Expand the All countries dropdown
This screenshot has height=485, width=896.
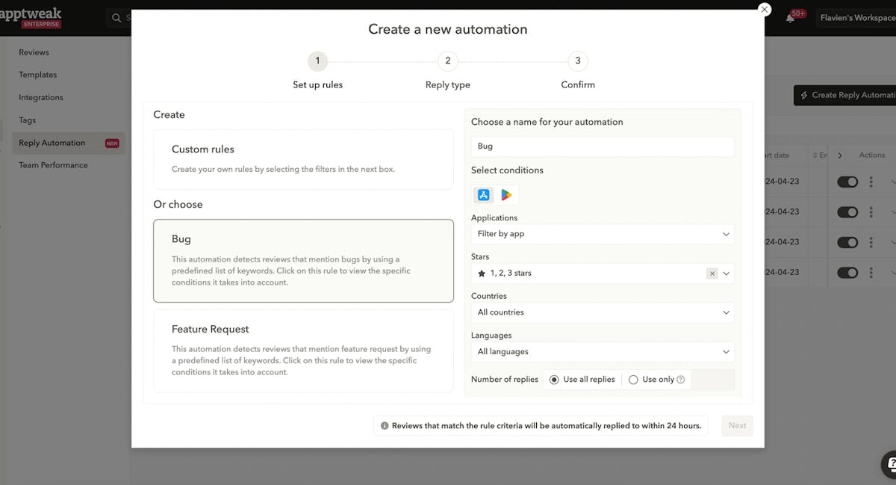[603, 312]
